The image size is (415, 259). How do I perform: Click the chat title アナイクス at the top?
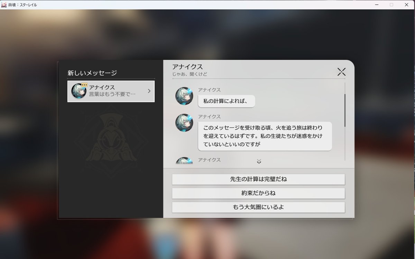187,67
